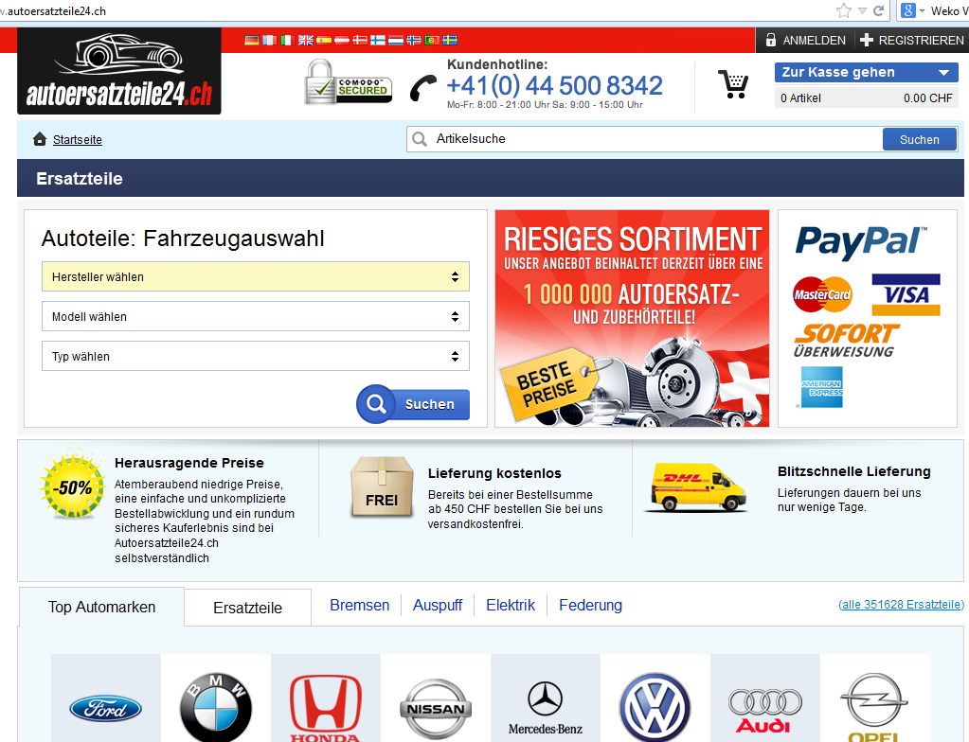
Task: Pick the Austrian flag icon
Action: (342, 40)
